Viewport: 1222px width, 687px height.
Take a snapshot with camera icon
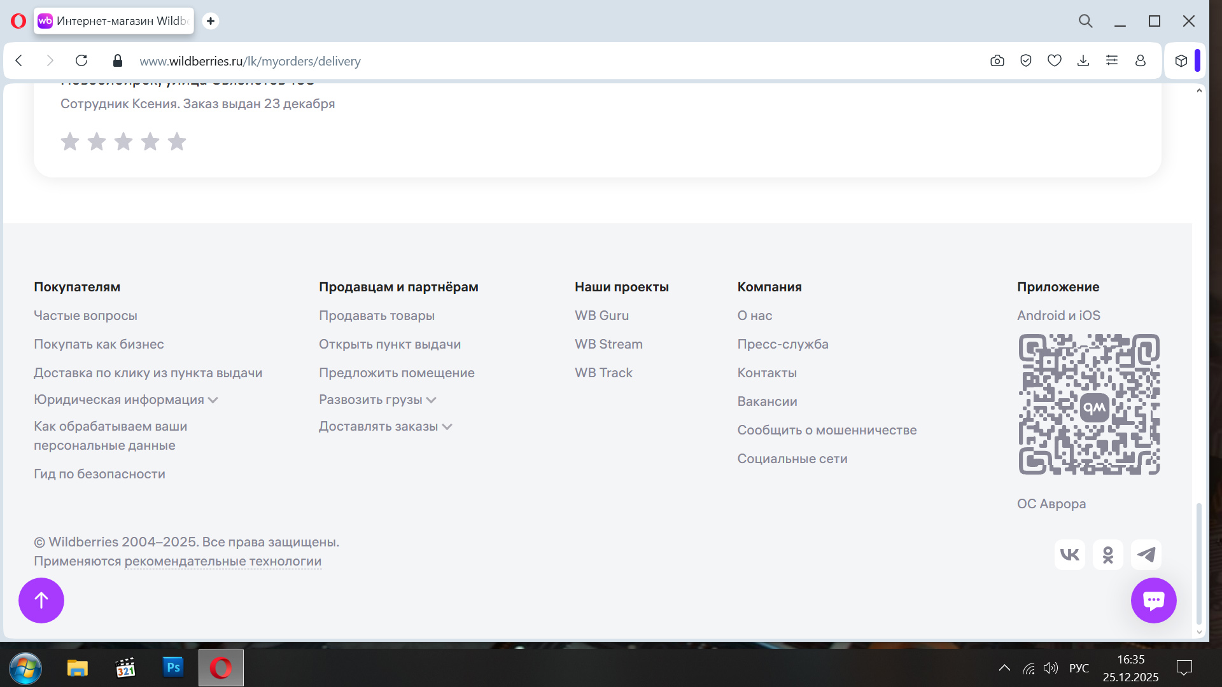(997, 61)
